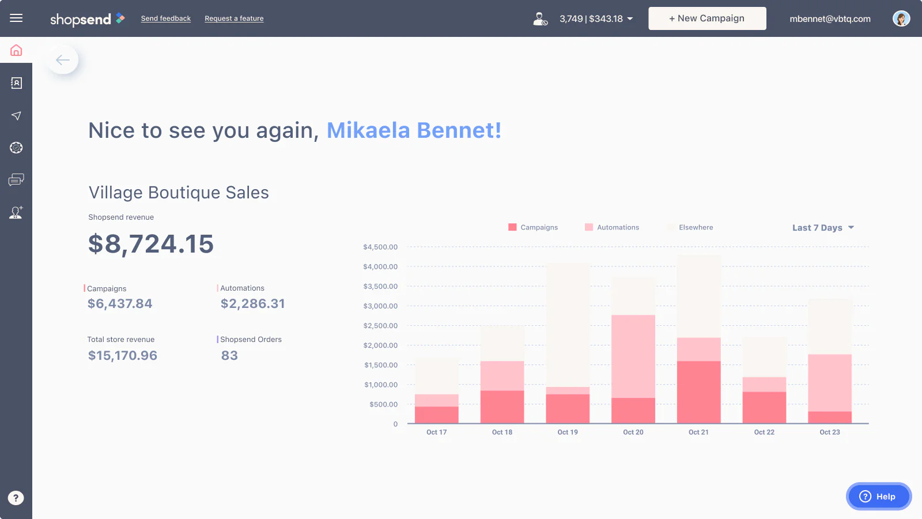The height and width of the screenshot is (519, 922).
Task: Open the blue Help widget
Action: point(878,497)
